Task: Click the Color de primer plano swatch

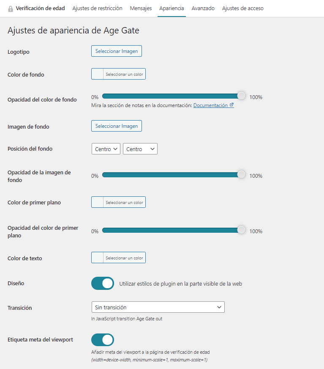Action: pyautogui.click(x=98, y=202)
